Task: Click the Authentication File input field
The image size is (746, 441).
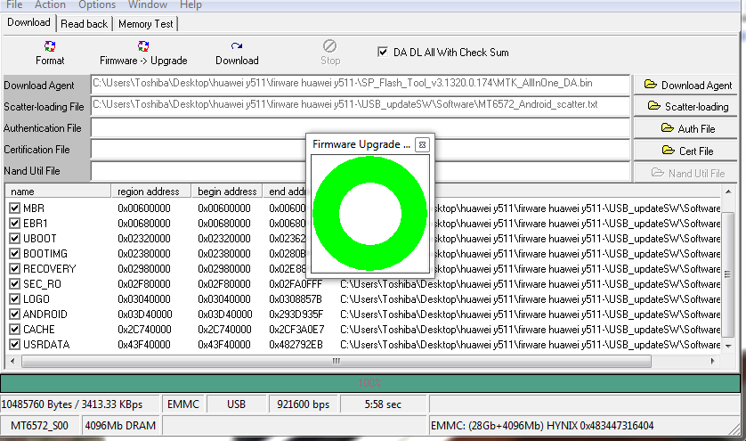Action: pyautogui.click(x=196, y=128)
